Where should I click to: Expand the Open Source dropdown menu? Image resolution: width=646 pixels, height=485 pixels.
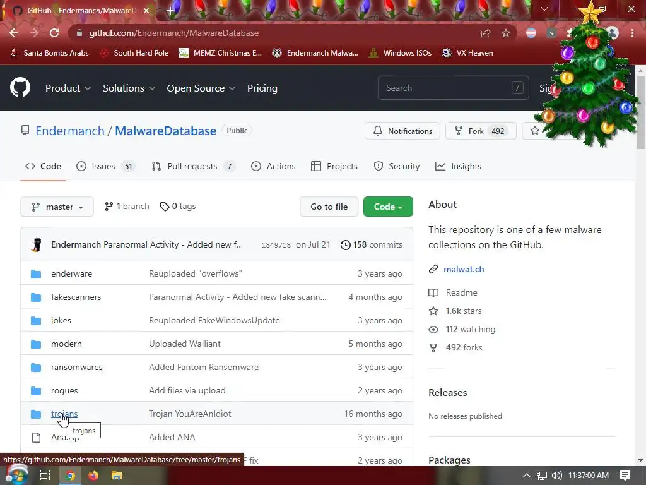coord(201,88)
